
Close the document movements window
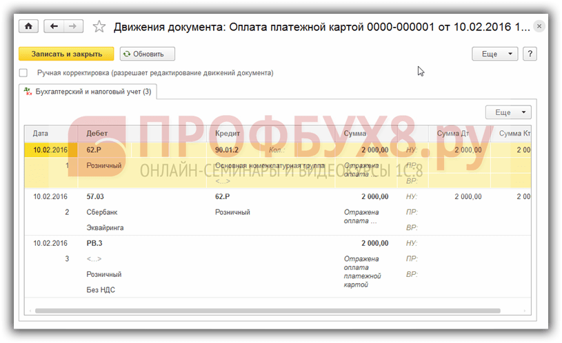point(539,26)
